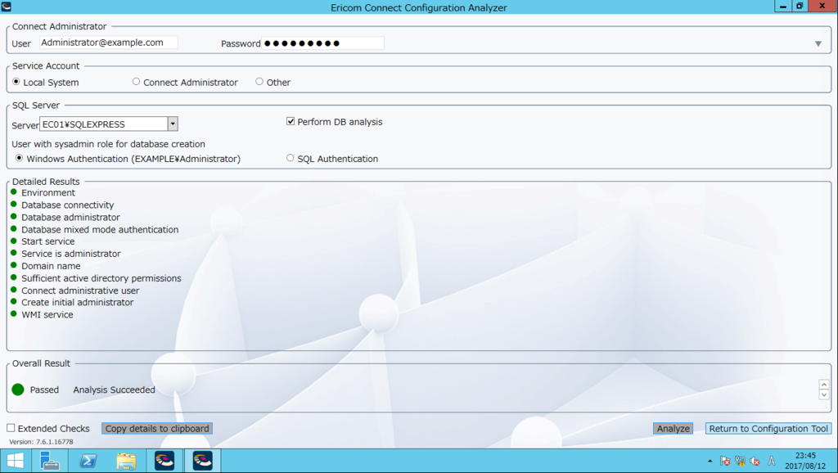Click the Start service status dot
Viewport: 838px width, 473px height.
pyautogui.click(x=14, y=241)
